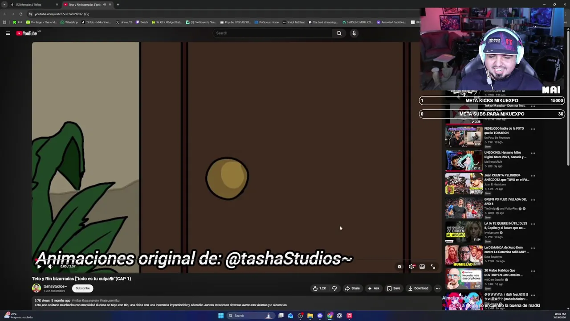Download the video
The height and width of the screenshot is (321, 570).
click(418, 288)
